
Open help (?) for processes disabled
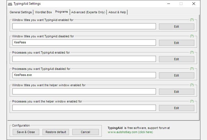[x=192, y=69]
